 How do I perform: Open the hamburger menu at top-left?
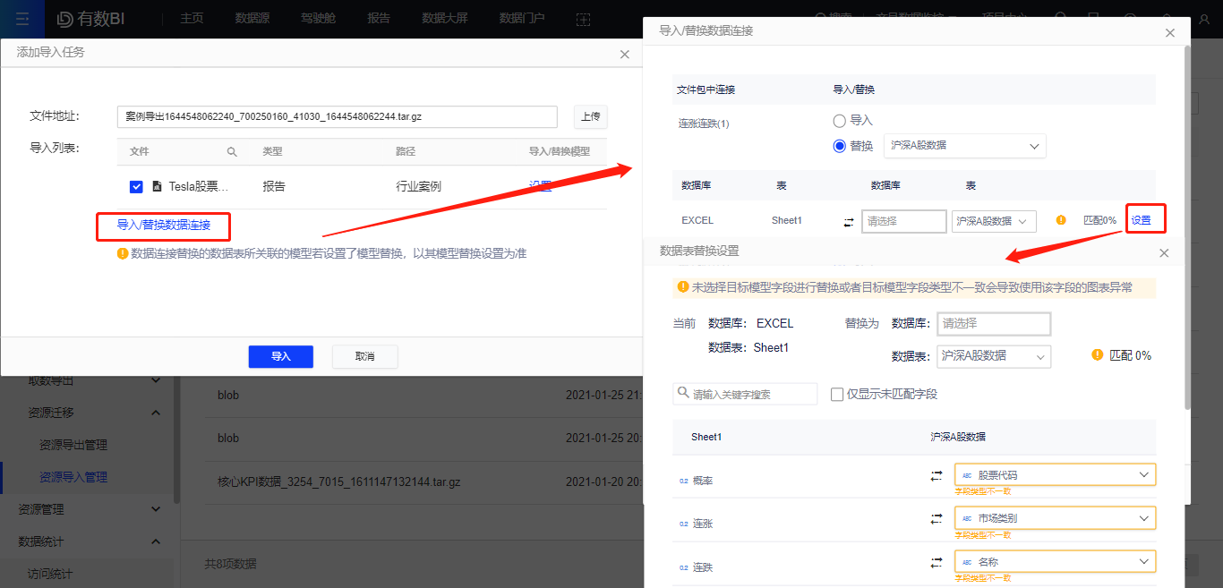[x=22, y=19]
